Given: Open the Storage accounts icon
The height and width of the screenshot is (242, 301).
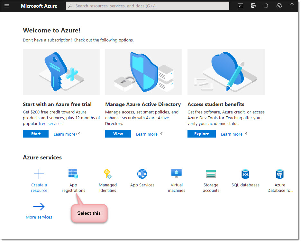Looking at the screenshot, I should pyautogui.click(x=211, y=174).
